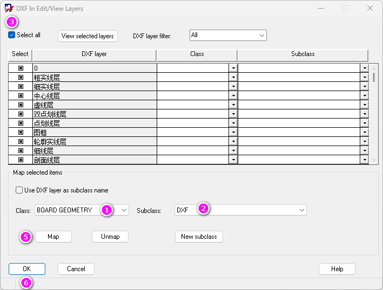Open Subclass dropdown for 细线层 row
The image size is (383, 290).
pyautogui.click(x=365, y=150)
